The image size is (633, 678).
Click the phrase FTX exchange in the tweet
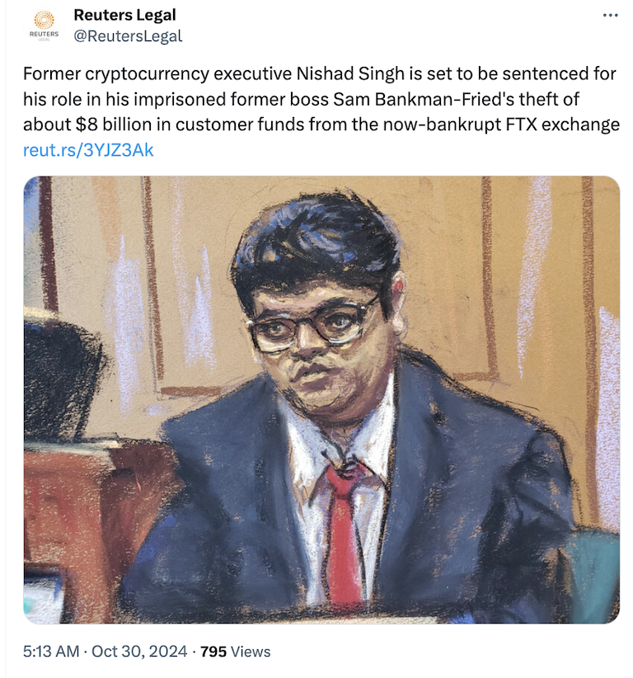pos(563,125)
